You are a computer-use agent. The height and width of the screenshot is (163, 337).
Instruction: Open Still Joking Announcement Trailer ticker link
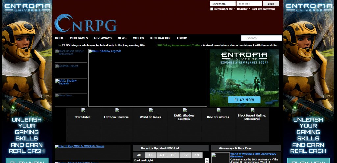click(179, 45)
